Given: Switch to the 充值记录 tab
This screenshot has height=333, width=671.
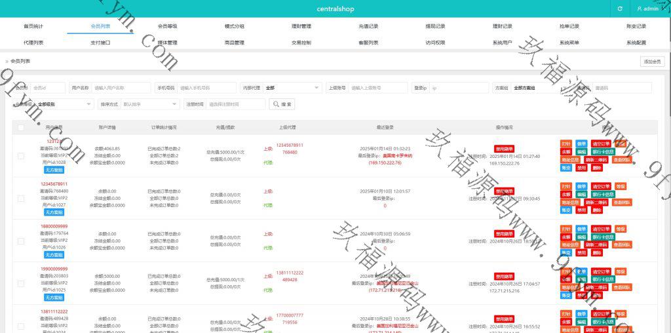Looking at the screenshot, I should coord(368,26).
